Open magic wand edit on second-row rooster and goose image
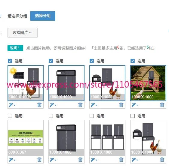The width and height of the screenshot is (169, 168). [x=135, y=160]
